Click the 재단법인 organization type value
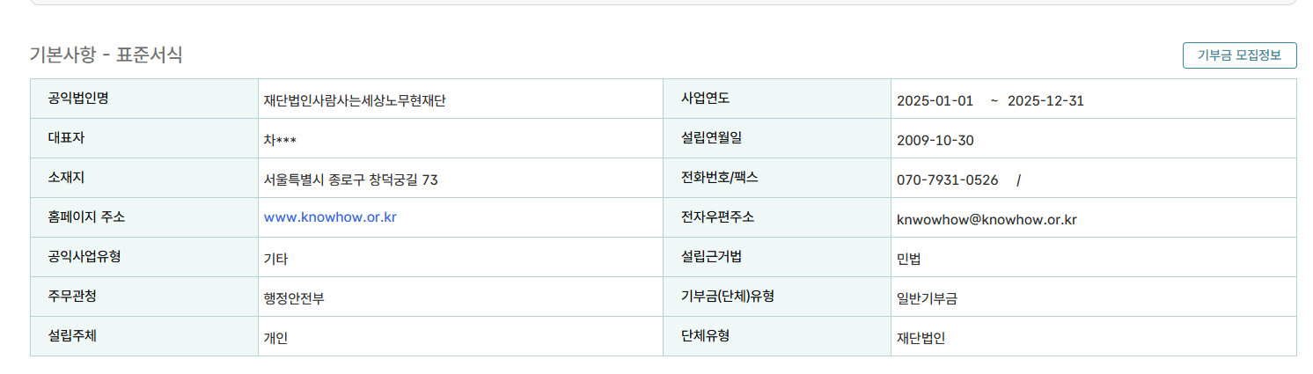 click(921, 338)
